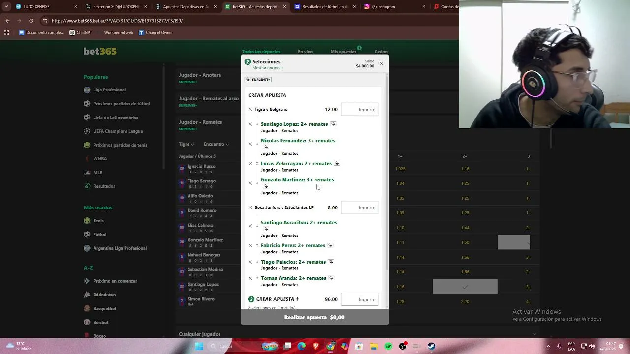Expand the Tigre team dropdown
Viewport: 630px width, 354px height.
tap(187, 144)
